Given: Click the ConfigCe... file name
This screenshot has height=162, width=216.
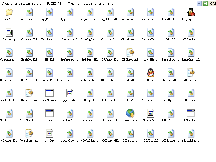Looking at the screenshot, I should [89, 40].
